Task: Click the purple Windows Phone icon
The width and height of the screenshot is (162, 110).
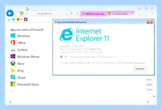Action: tap(13, 56)
